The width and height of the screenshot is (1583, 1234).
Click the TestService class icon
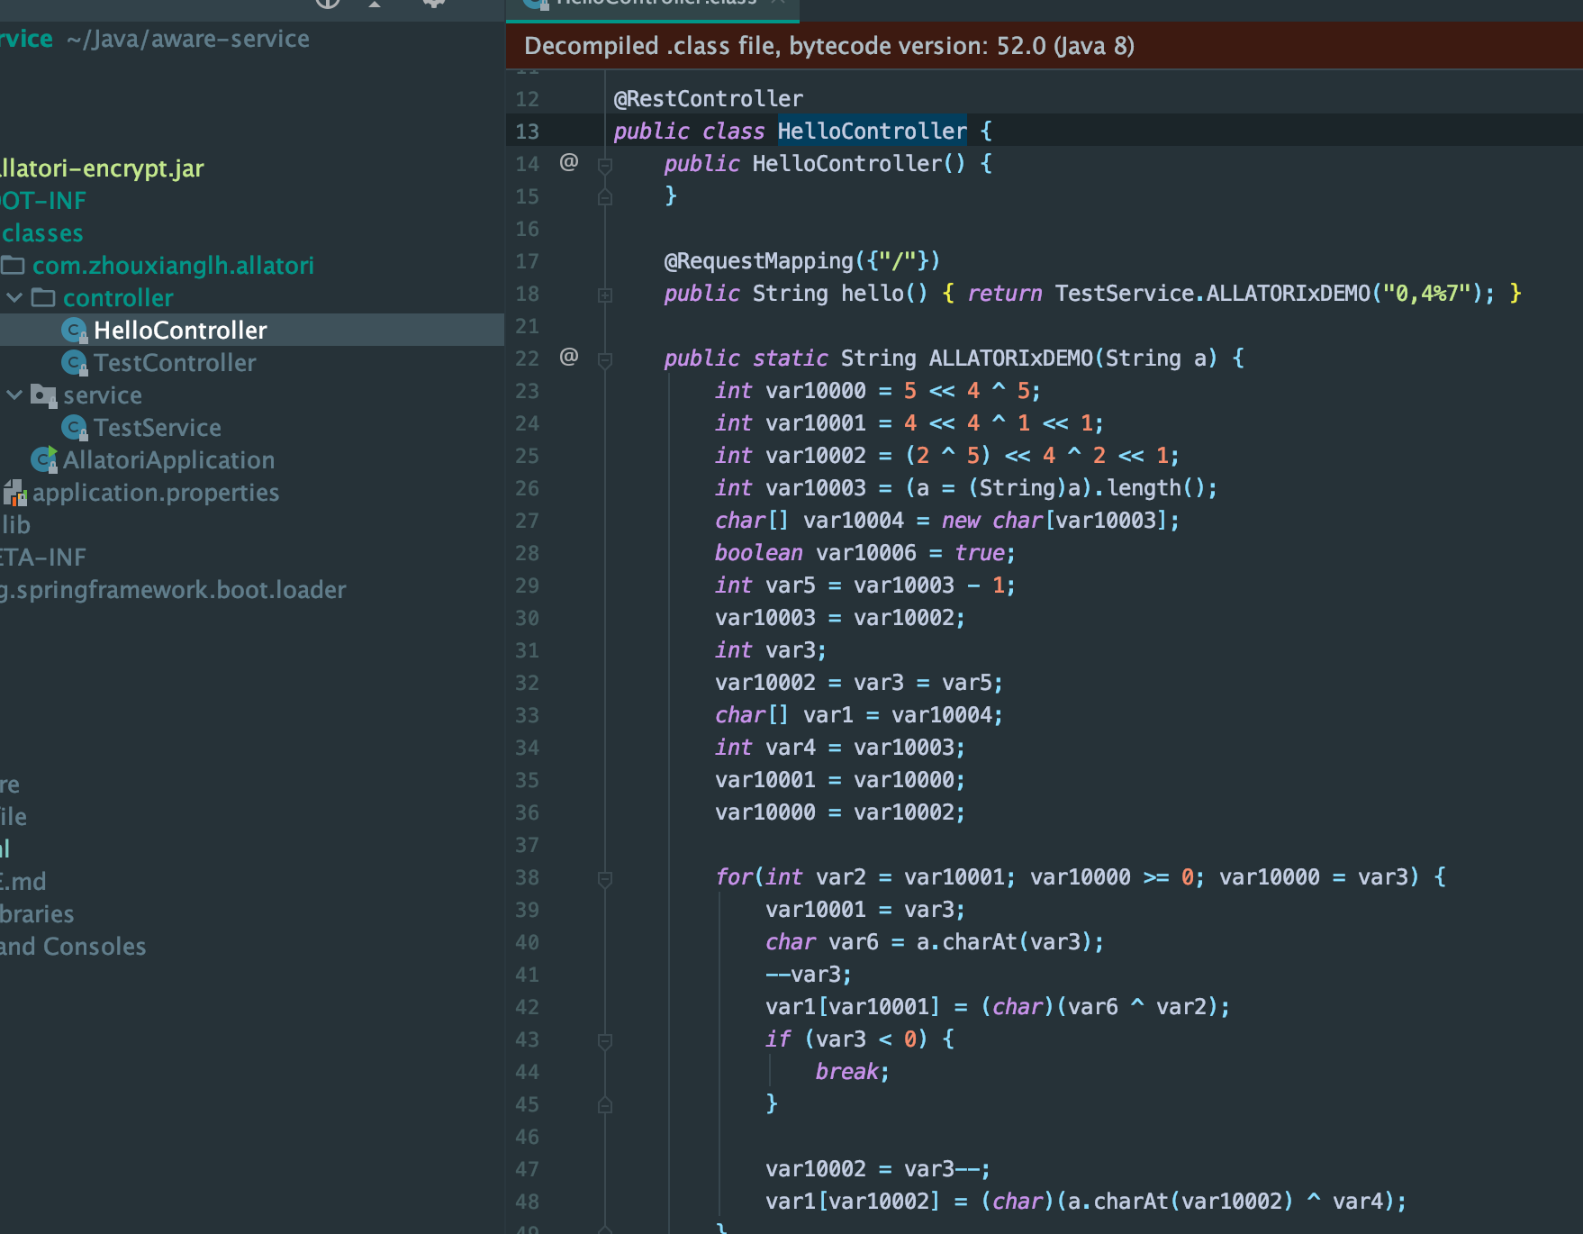75,428
